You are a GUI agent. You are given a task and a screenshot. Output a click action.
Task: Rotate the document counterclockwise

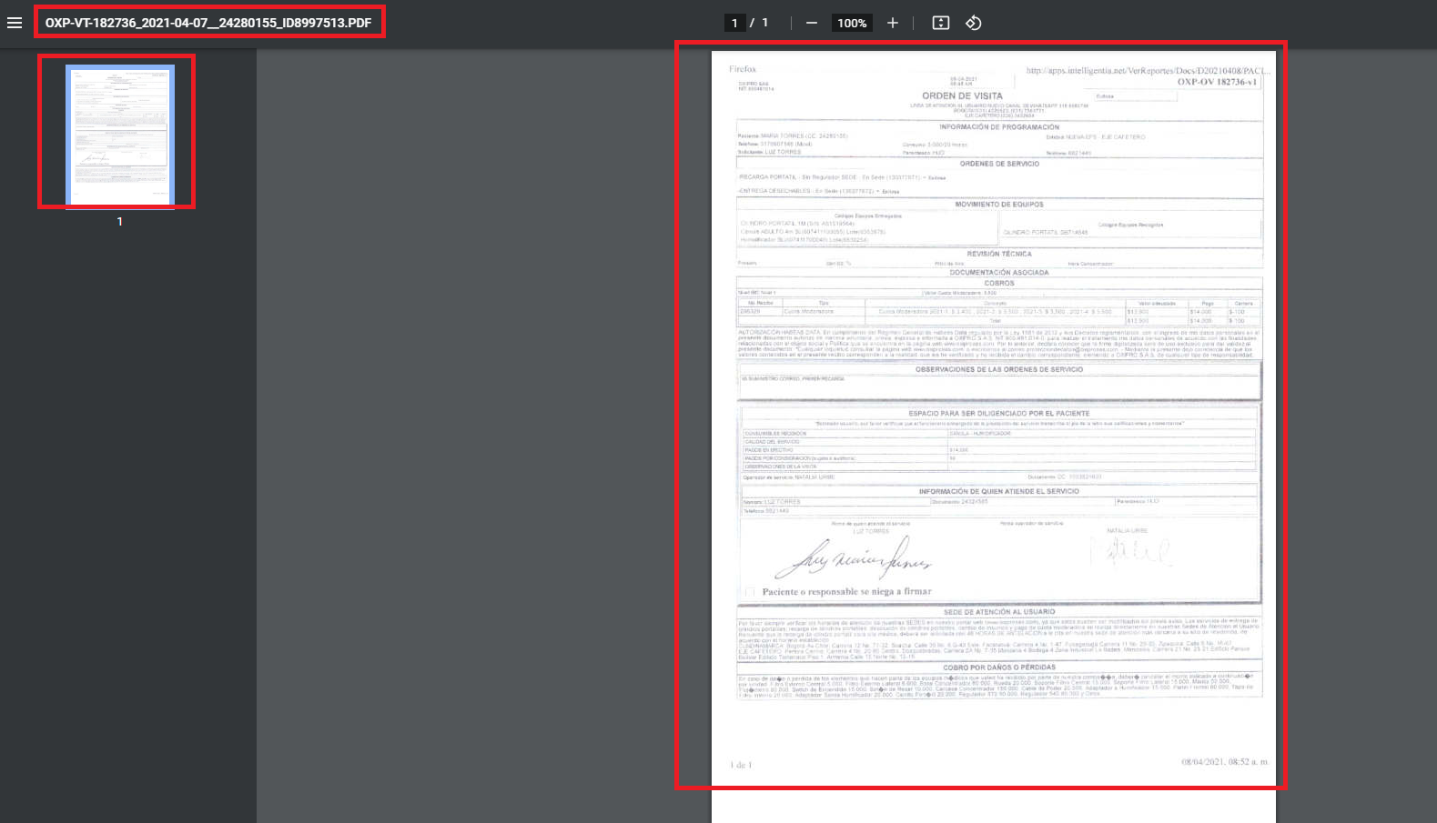(x=973, y=23)
